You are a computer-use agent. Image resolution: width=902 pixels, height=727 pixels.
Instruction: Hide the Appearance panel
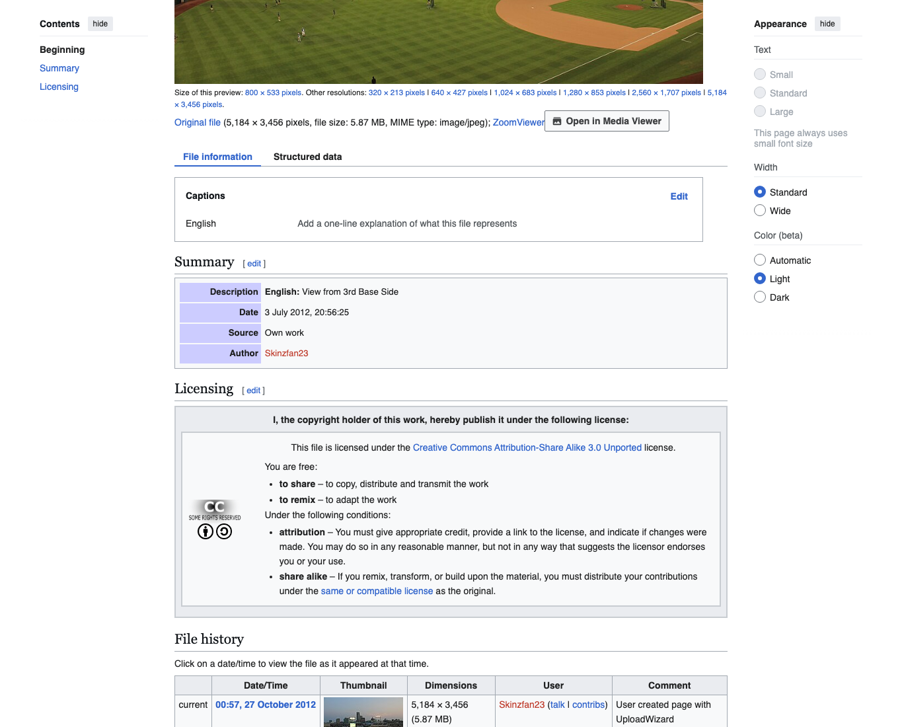[827, 24]
